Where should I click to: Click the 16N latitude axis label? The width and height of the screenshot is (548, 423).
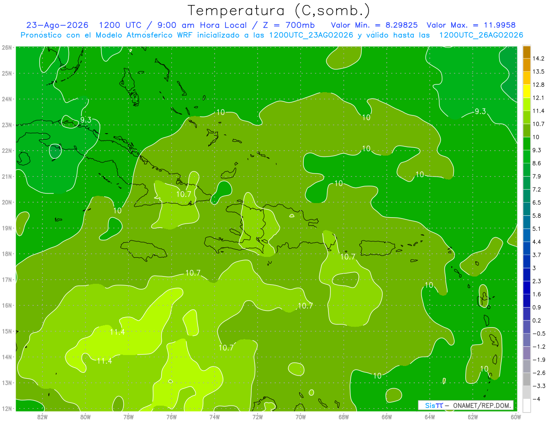(x=7, y=305)
